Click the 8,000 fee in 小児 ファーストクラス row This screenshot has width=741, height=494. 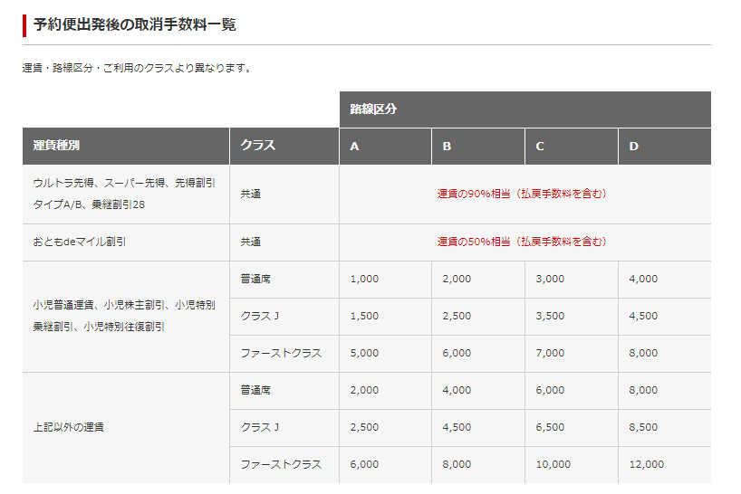[664, 354]
